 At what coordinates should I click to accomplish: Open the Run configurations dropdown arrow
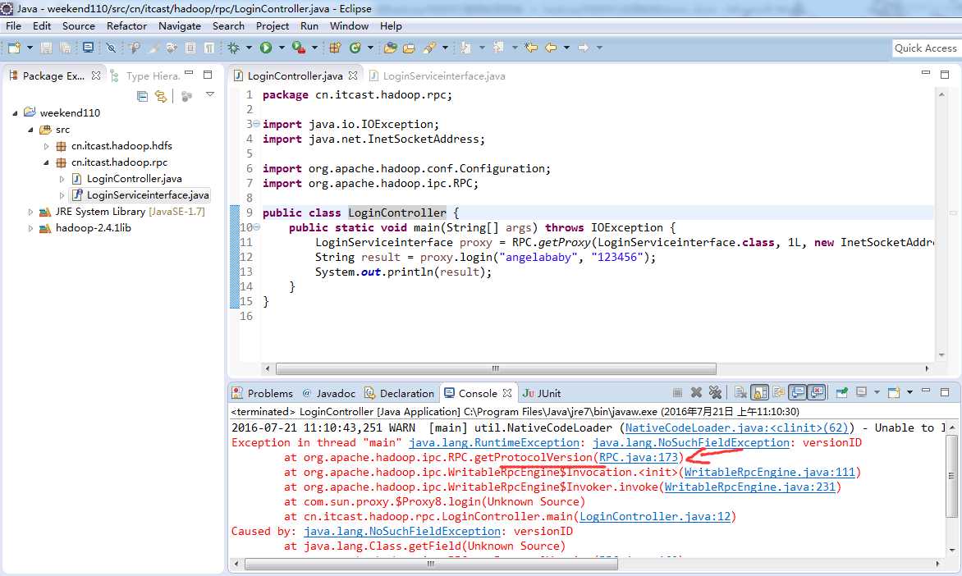tap(282, 48)
